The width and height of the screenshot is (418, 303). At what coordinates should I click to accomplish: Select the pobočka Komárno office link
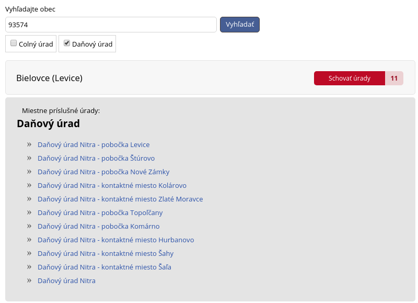[99, 226]
